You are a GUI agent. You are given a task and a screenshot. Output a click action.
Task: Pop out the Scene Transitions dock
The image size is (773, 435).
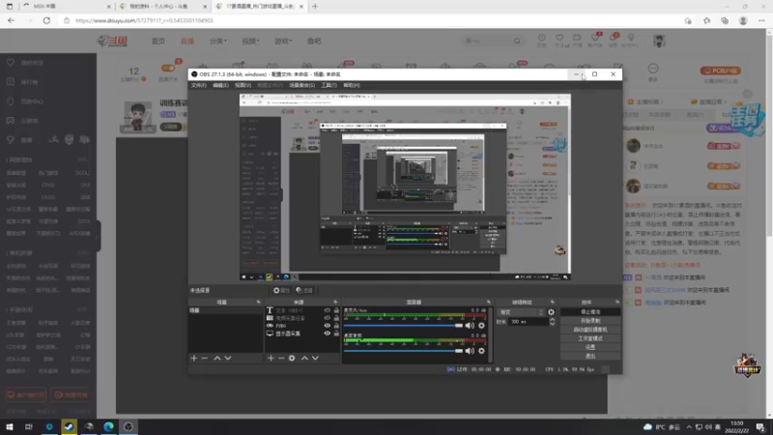pos(552,302)
